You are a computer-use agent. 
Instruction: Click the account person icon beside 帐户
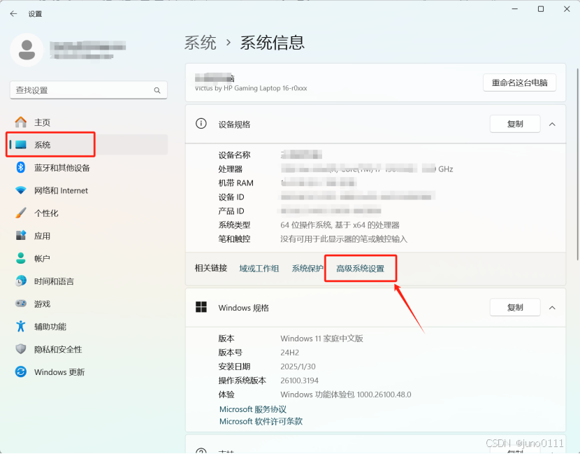[x=21, y=258]
